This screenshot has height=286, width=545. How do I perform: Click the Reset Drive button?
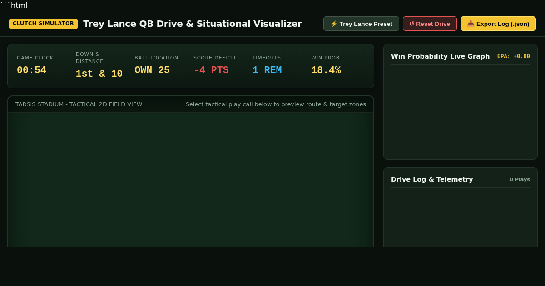tap(430, 24)
